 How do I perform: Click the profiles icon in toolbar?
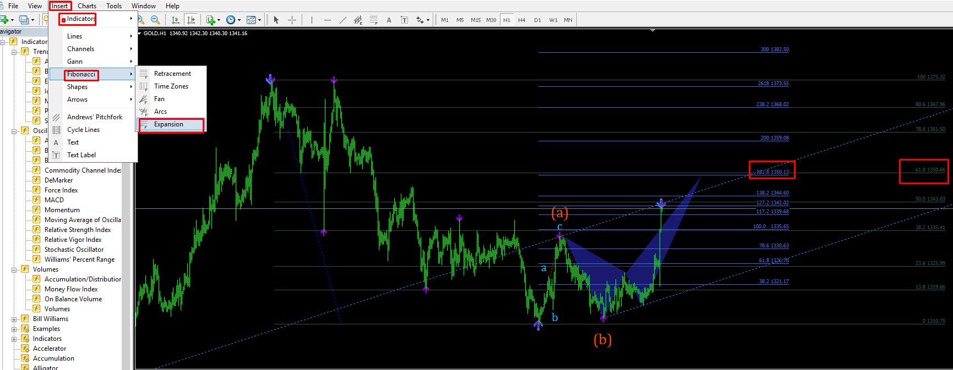click(24, 20)
